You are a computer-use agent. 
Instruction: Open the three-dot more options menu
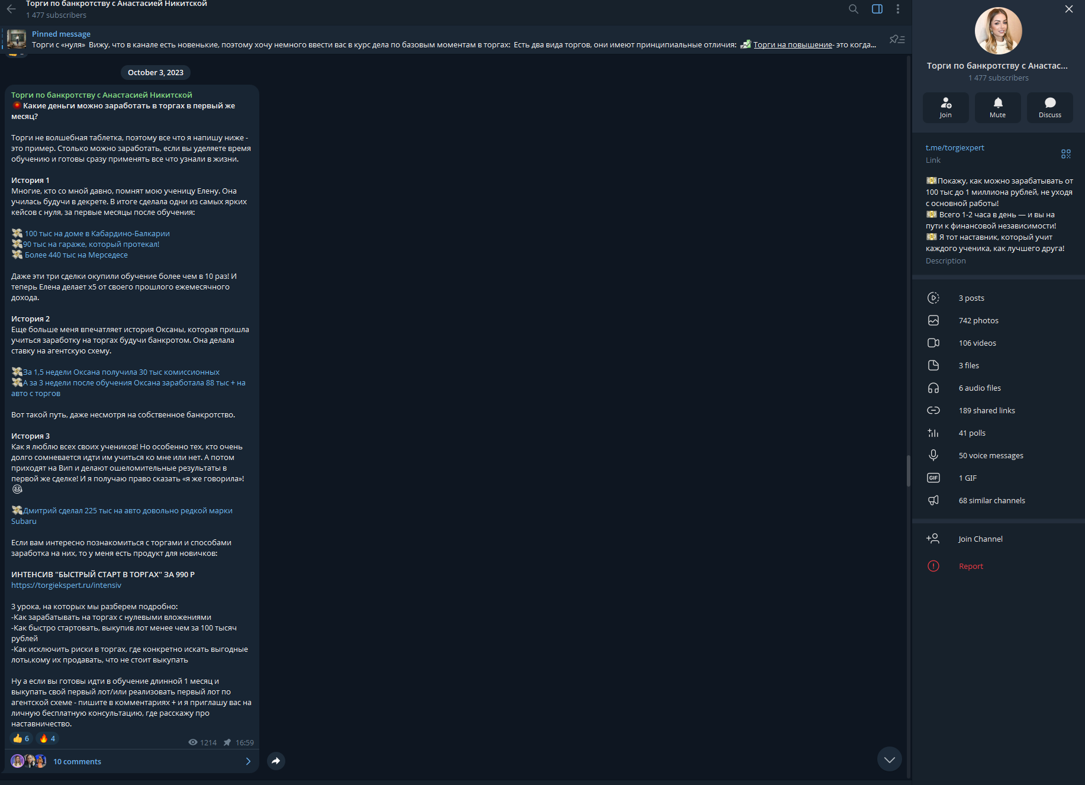coord(898,9)
